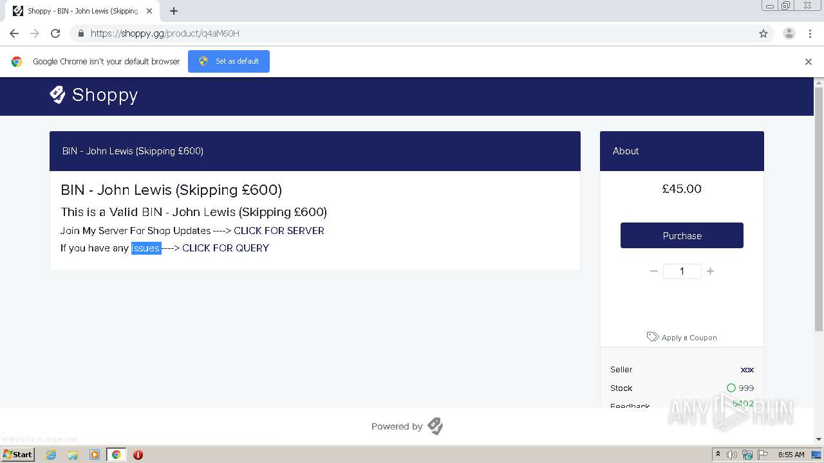Viewport: 824px width, 463px height.
Task: Click the page scrollbar down arrow
Action: (819, 439)
